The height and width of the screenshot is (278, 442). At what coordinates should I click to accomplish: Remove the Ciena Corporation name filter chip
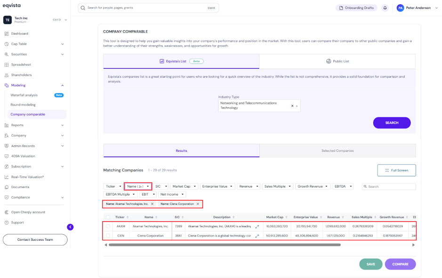pos(198,204)
